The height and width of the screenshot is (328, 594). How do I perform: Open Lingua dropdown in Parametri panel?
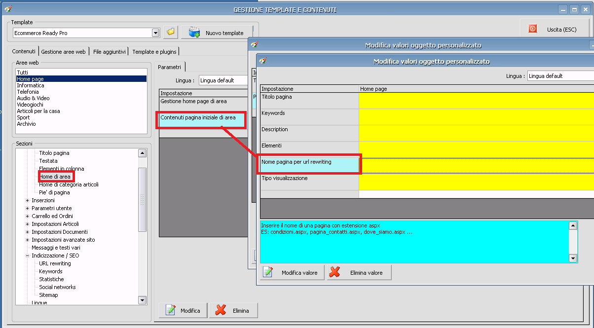[223, 80]
